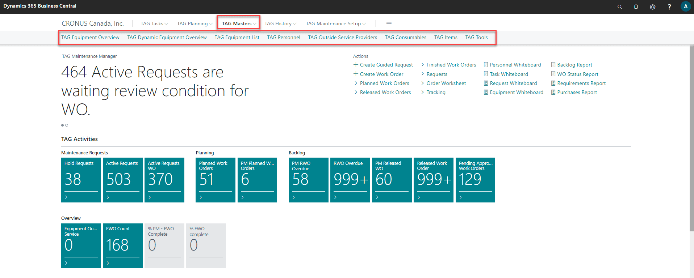The width and height of the screenshot is (694, 278).
Task: Click the plus icon for Create Work Order
Action: (x=356, y=74)
